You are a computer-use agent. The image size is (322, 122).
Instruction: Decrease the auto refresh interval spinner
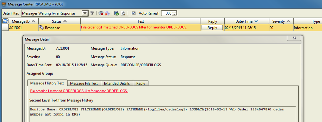[174, 15]
